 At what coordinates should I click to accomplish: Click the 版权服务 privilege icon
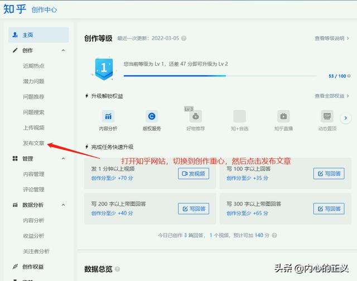tap(152, 117)
